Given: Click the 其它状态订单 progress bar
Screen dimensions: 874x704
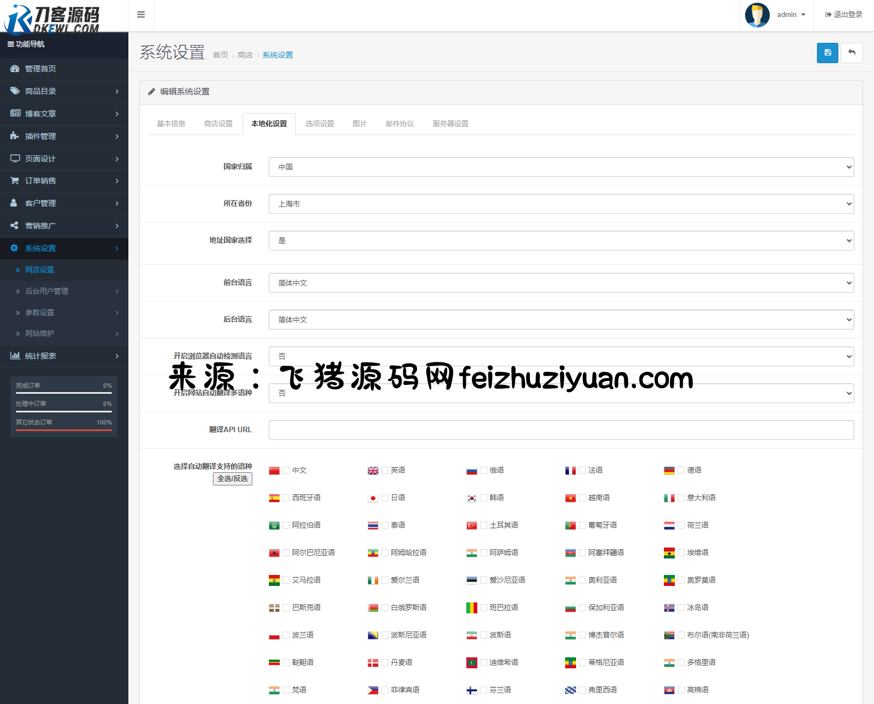Looking at the screenshot, I should point(64,430).
